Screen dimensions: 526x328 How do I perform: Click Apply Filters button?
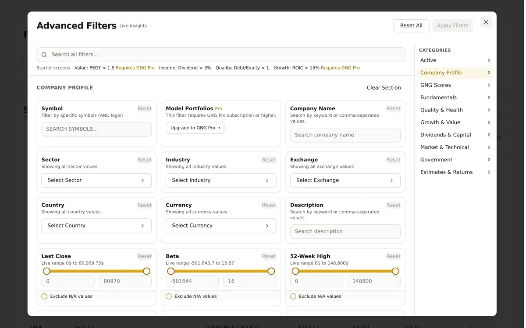click(x=452, y=26)
